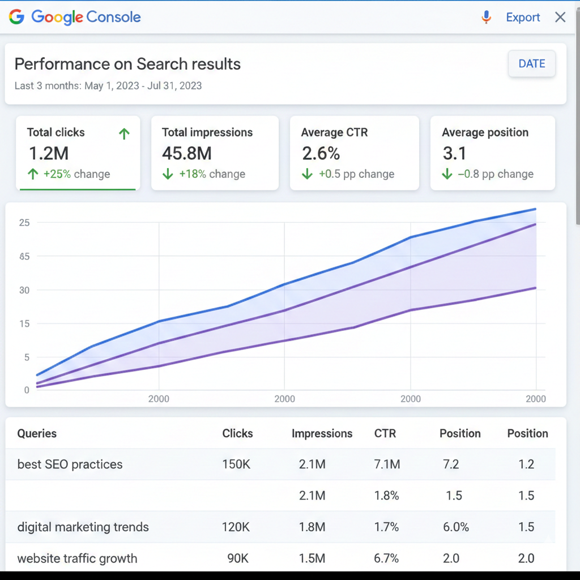Click the Export link
The height and width of the screenshot is (580, 580).
point(522,17)
